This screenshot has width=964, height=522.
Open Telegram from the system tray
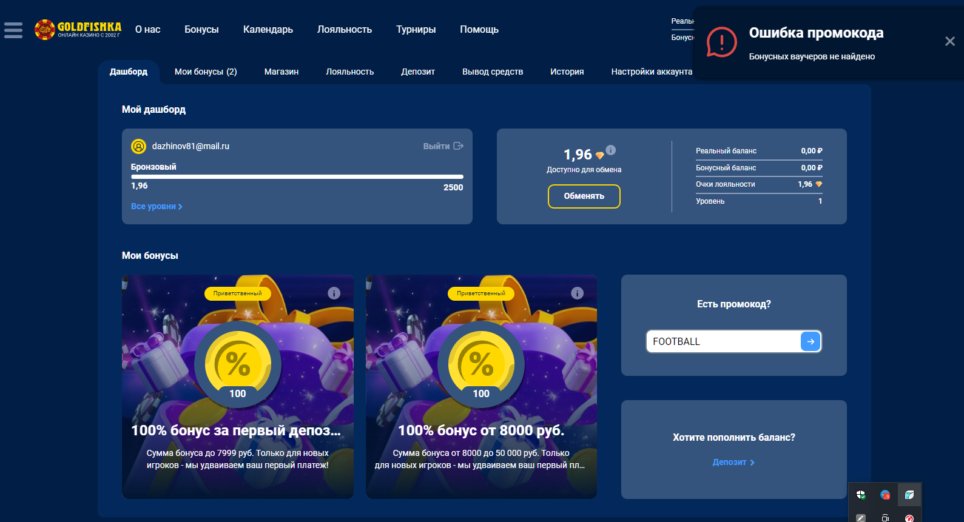point(885,495)
